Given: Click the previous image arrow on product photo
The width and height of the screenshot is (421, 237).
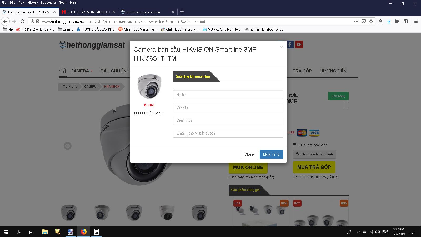Looking at the screenshot, I should (x=68, y=146).
